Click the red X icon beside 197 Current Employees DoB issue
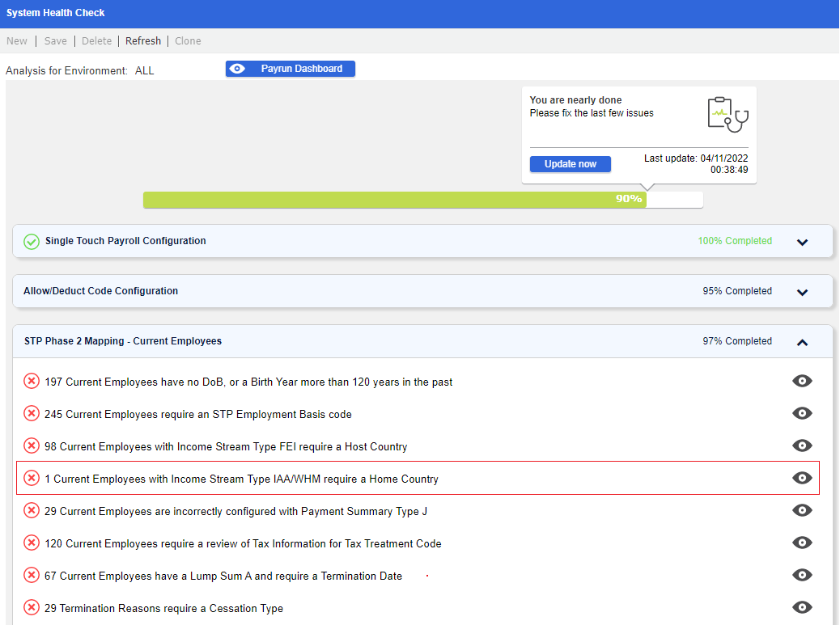 [32, 381]
